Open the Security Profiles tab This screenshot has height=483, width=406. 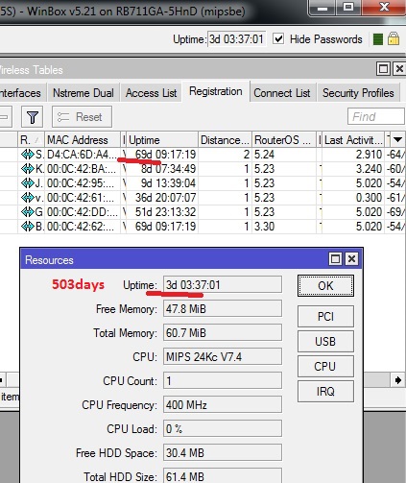[x=358, y=93]
